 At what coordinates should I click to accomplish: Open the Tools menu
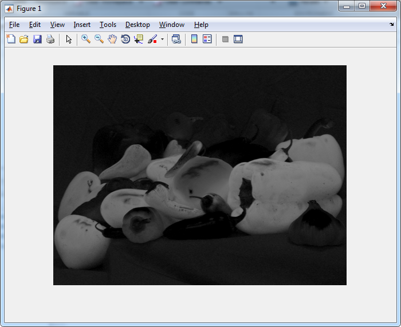tap(108, 25)
